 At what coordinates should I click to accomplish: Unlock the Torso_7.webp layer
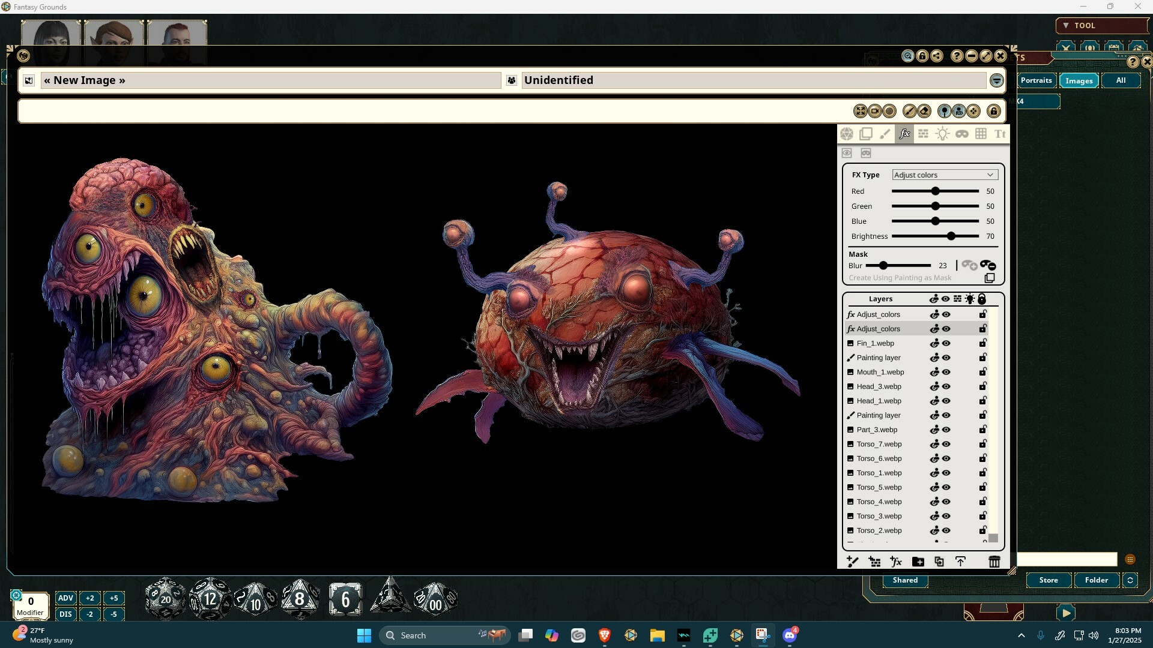983,444
